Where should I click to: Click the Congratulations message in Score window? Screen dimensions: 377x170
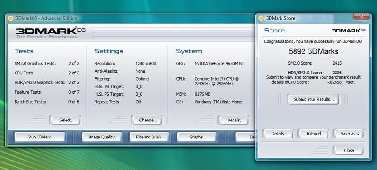313,41
